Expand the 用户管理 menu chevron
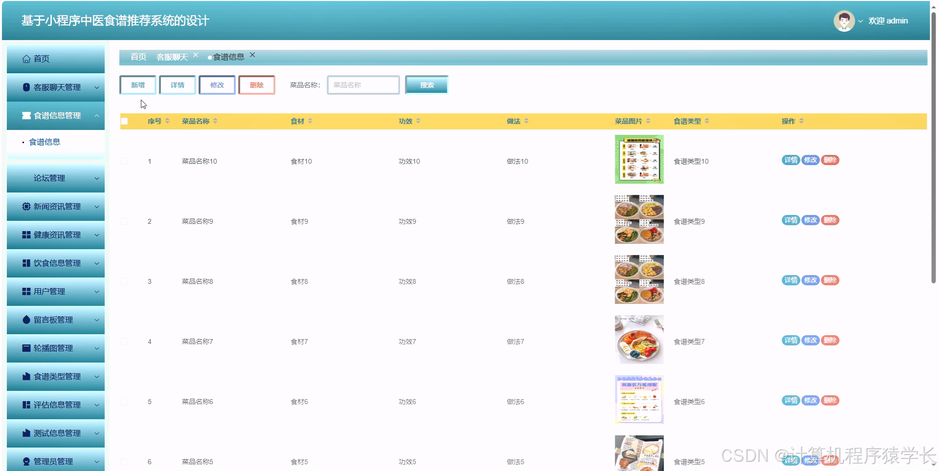The height and width of the screenshot is (471, 939). tap(97, 292)
